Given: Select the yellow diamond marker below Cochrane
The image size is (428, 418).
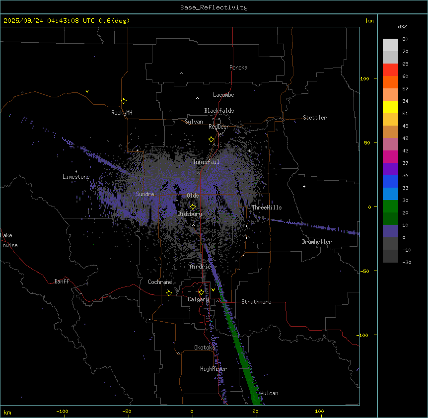Looking at the screenshot, I should pyautogui.click(x=169, y=293).
